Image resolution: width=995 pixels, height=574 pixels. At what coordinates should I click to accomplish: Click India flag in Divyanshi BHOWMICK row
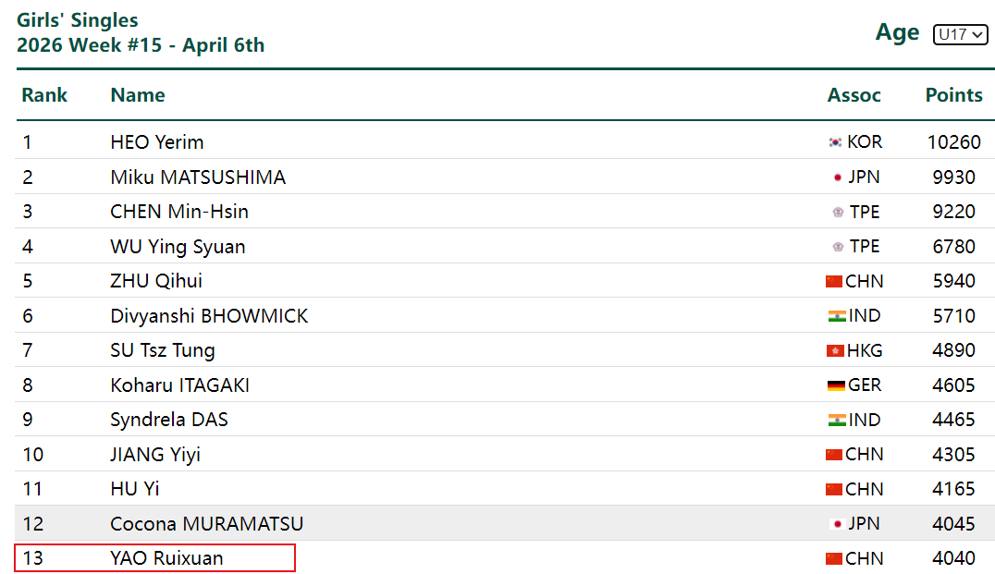point(836,316)
